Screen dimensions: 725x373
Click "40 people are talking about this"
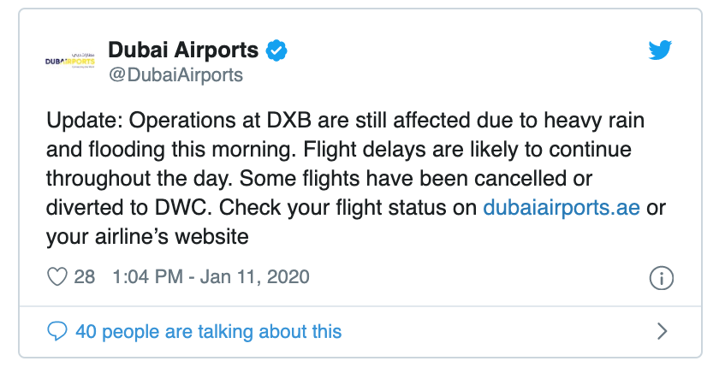[x=208, y=331]
